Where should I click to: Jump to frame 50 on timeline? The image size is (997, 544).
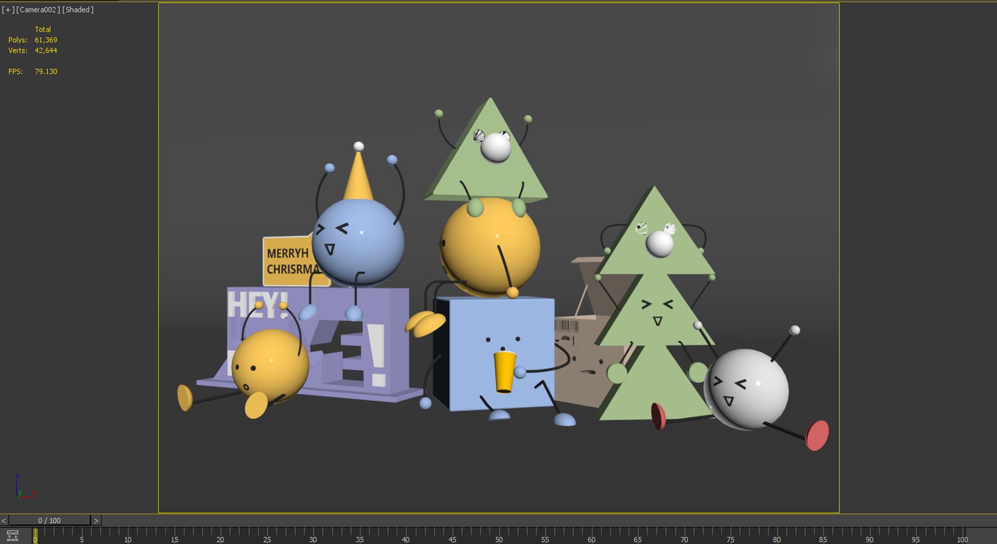point(498,536)
